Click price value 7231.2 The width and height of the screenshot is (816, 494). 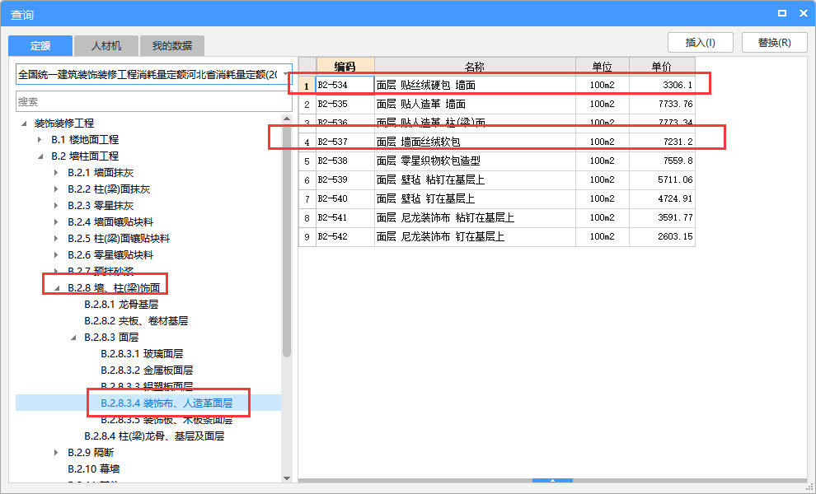(678, 142)
